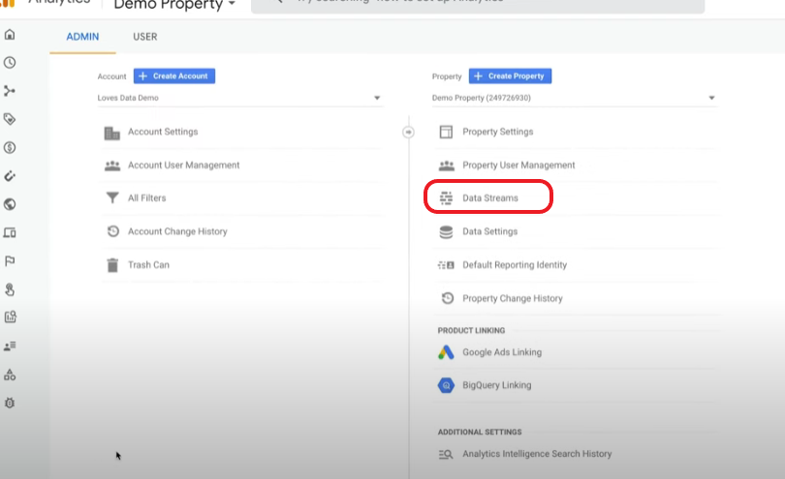Image resolution: width=785 pixels, height=479 pixels.
Task: Switch to the USER tab
Action: (x=145, y=37)
